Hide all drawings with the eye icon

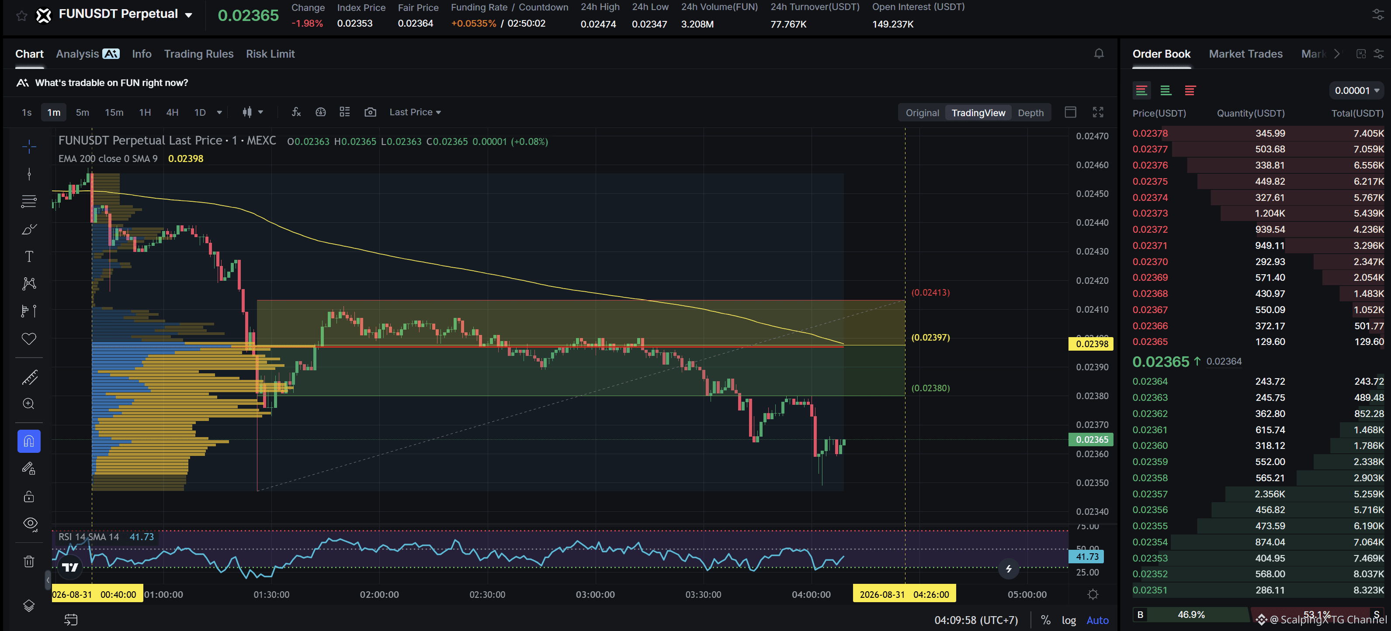coord(30,524)
